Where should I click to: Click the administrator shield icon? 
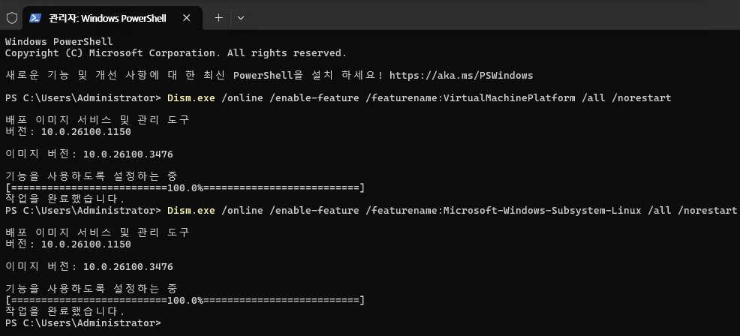pyautogui.click(x=12, y=18)
